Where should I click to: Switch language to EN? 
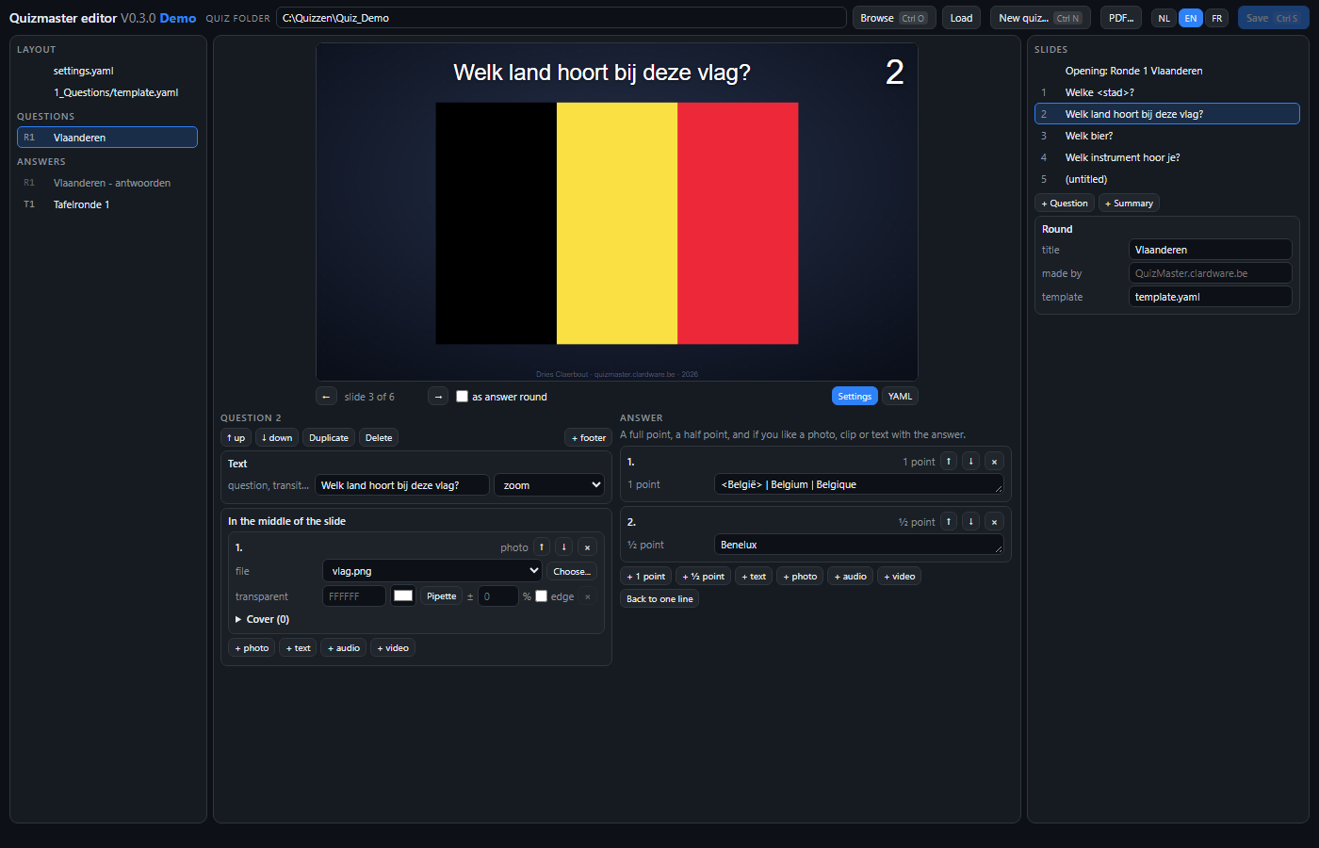point(1191,18)
